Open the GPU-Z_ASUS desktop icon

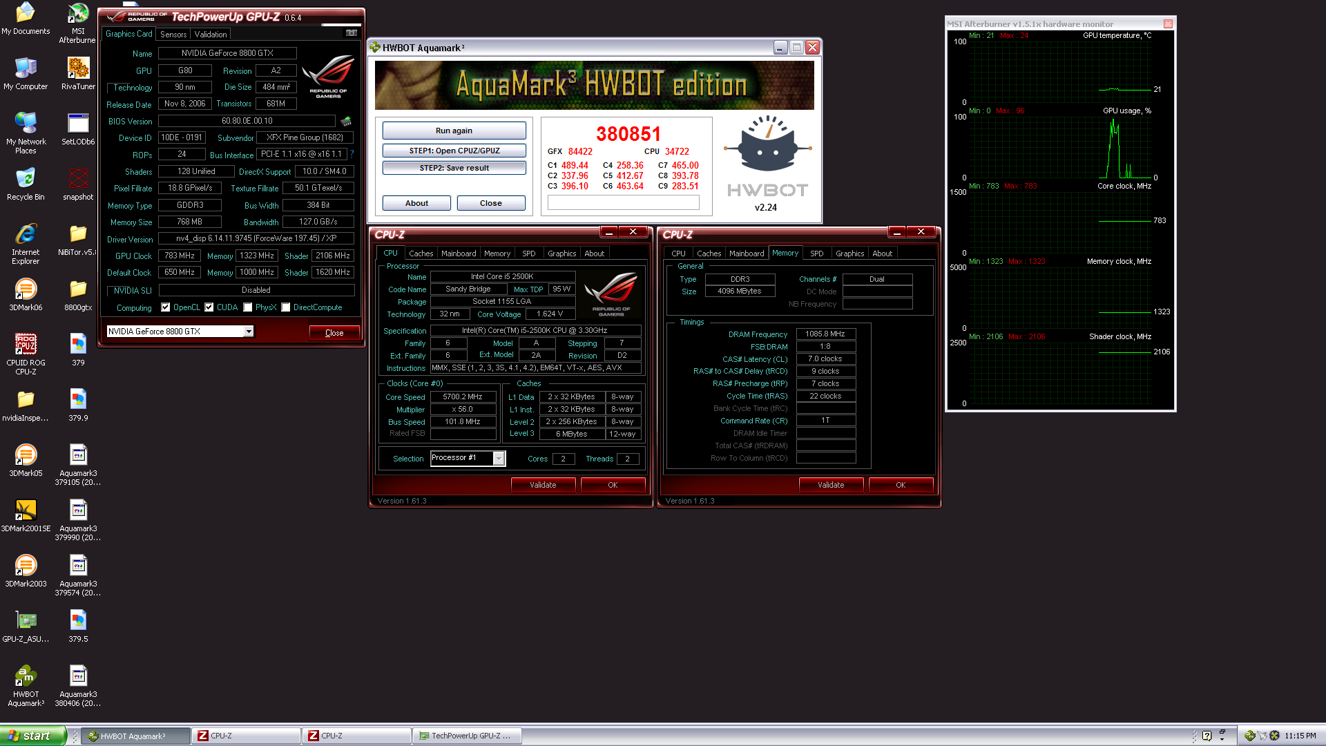pos(26,627)
